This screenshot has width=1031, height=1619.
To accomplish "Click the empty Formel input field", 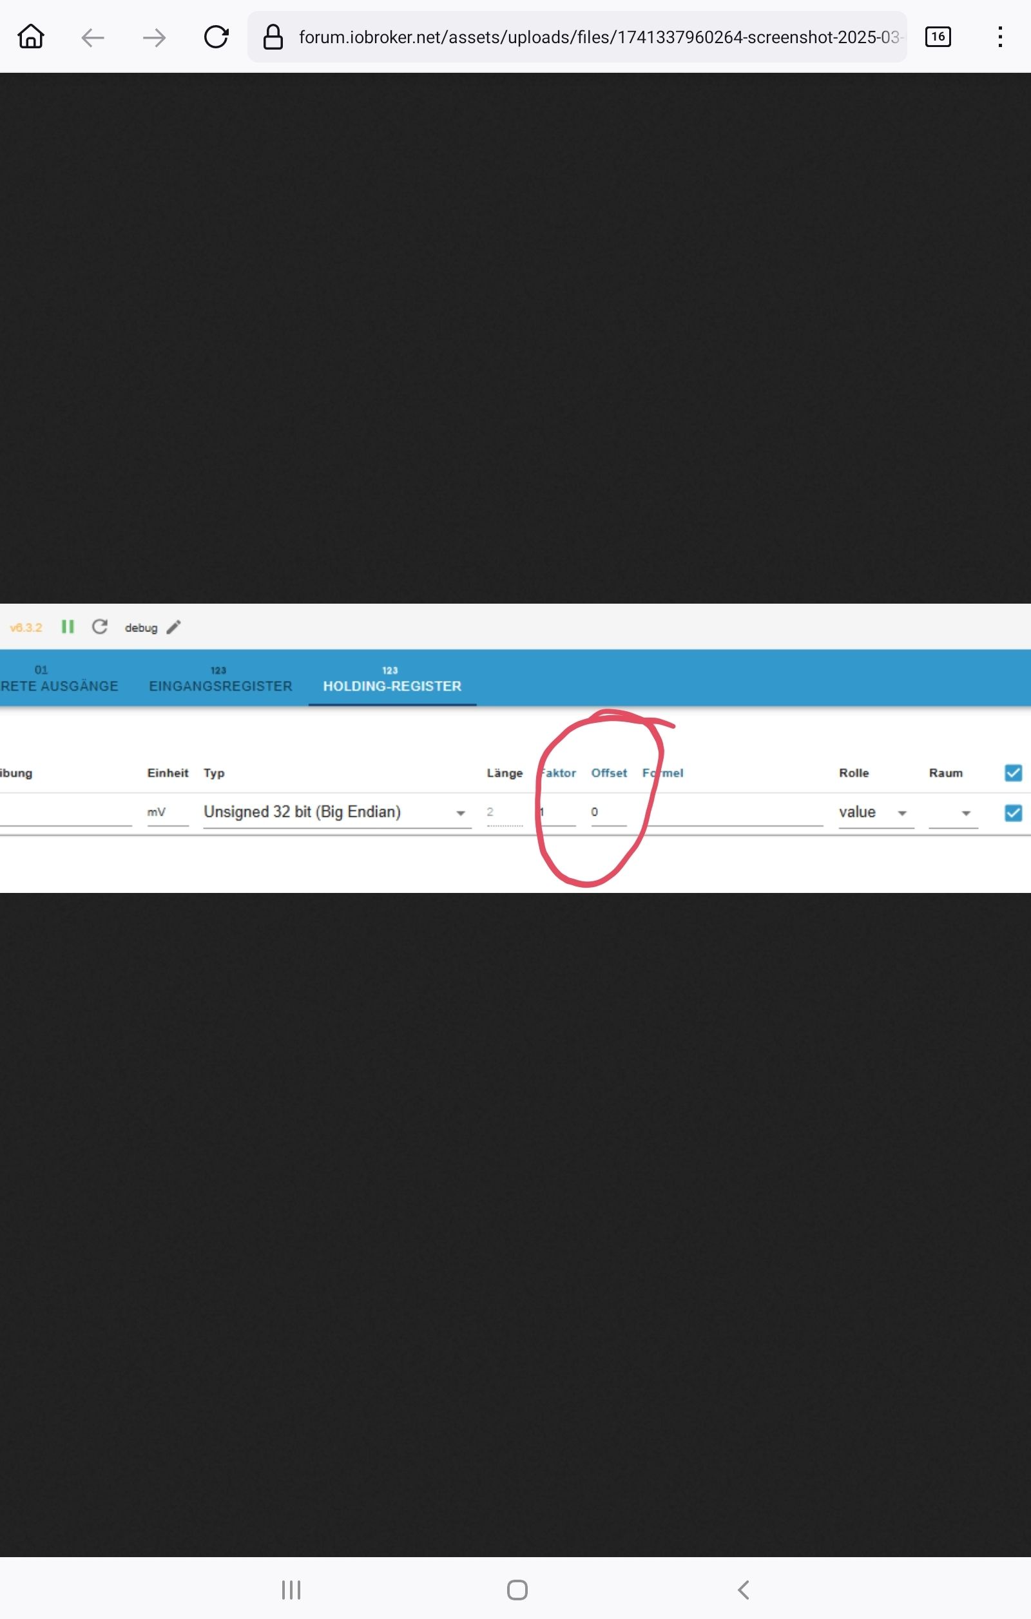I will point(733,812).
